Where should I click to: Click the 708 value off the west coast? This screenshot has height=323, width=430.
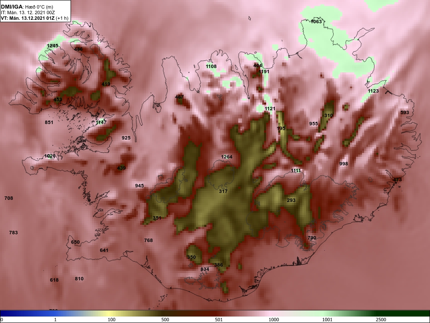(9, 198)
